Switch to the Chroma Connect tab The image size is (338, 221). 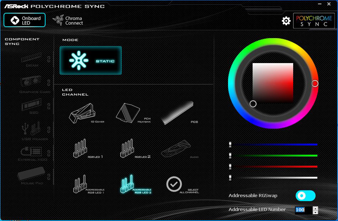68,20
